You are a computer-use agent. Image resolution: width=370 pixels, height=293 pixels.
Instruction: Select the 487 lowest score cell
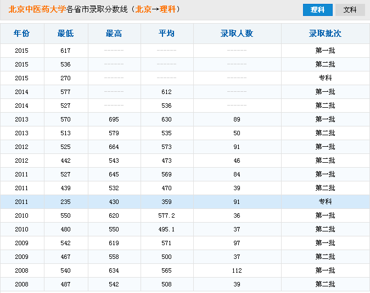65,284
